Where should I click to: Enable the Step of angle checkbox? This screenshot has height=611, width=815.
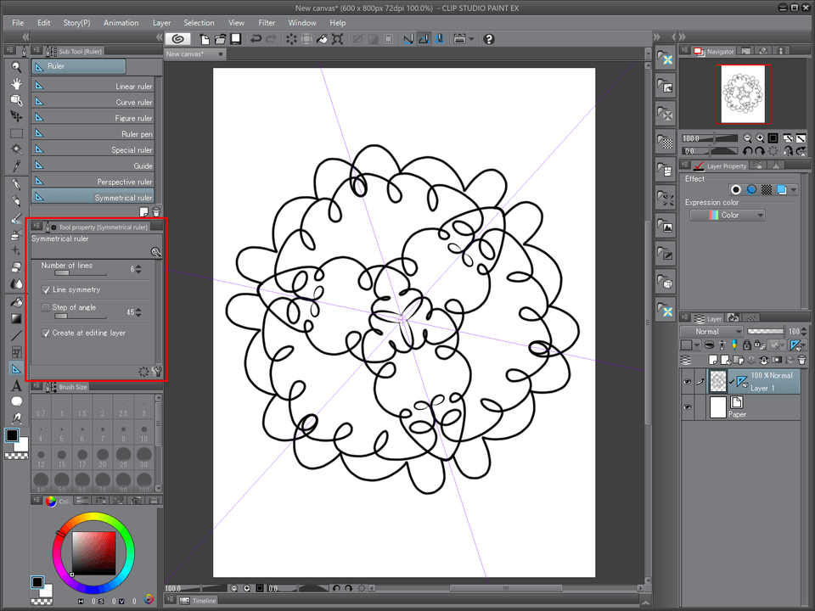[x=46, y=307]
